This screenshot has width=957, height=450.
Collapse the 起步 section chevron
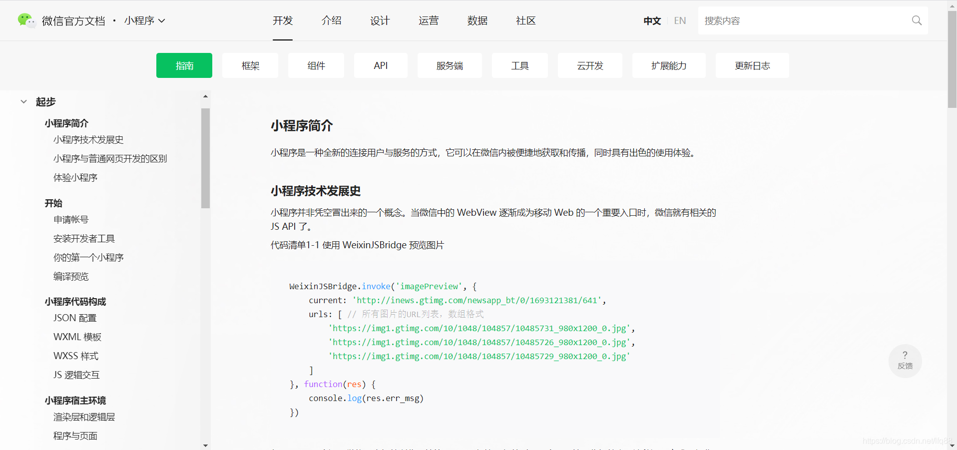[x=23, y=101]
